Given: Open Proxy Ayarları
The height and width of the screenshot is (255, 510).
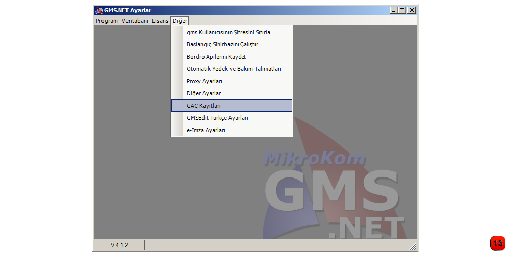Looking at the screenshot, I should (x=232, y=81).
